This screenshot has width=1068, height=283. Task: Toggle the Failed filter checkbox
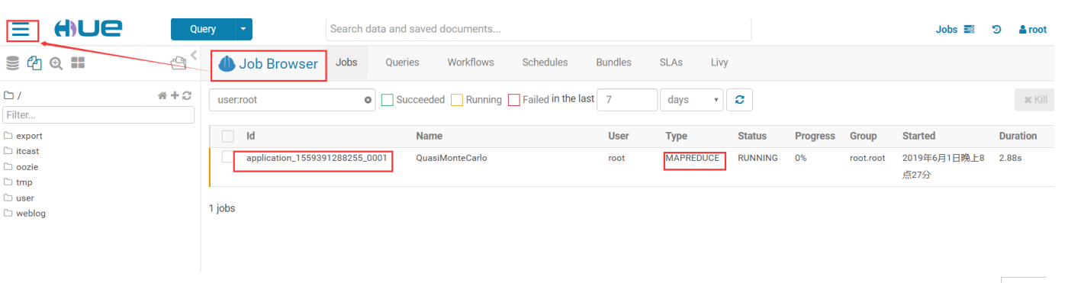514,100
